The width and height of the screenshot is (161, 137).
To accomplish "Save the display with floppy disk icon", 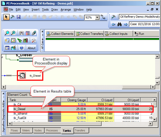I will 18,17.
